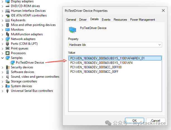The height and width of the screenshot is (130, 171).
Task: Click the Monitors category icon
Action: [x=8, y=29]
